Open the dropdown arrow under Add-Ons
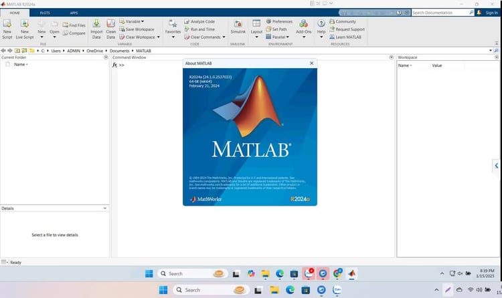Screen dimensions: 502x298 [x=303, y=37]
